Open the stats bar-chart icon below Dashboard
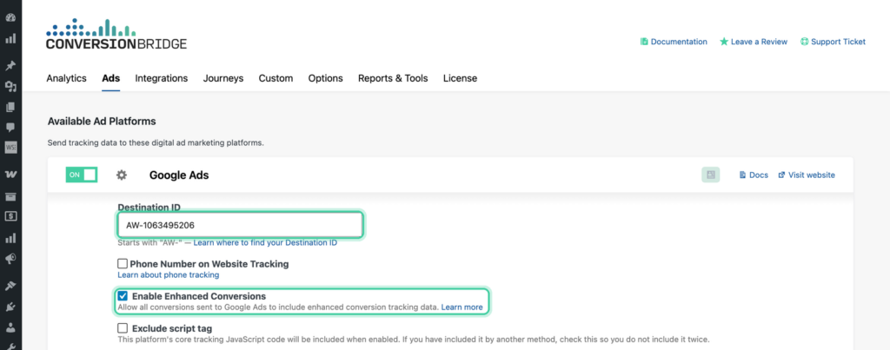 10,39
